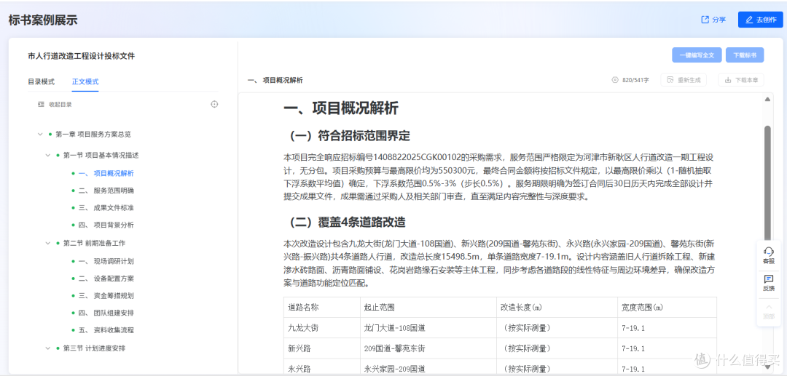Click the download icon beside 下载本章
This screenshot has width=787, height=376.
728,80
